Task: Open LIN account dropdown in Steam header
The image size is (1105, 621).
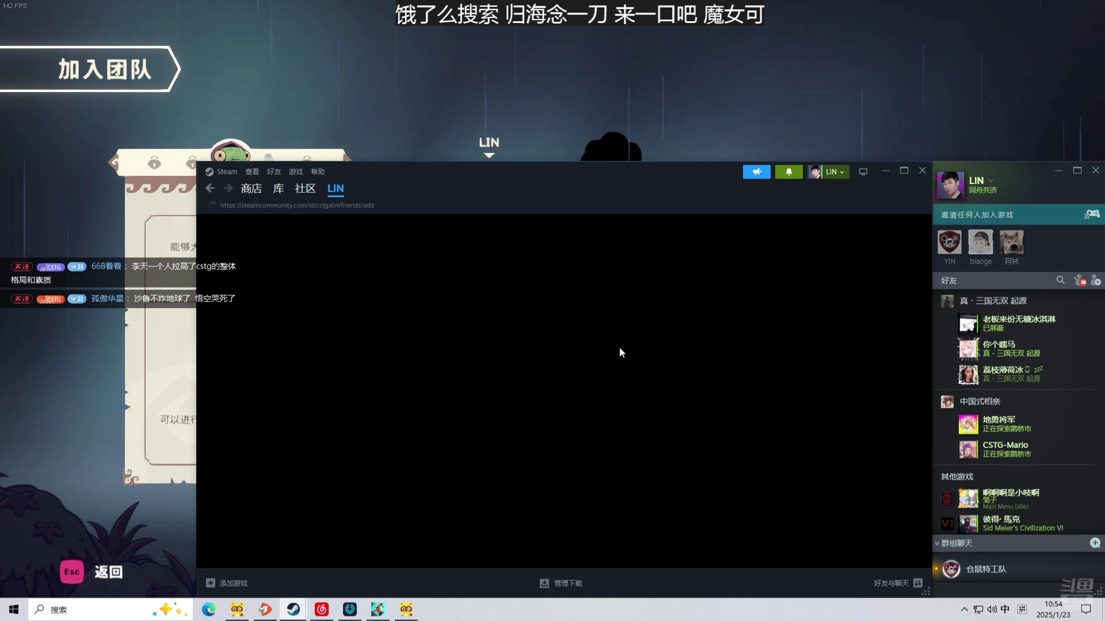Action: (x=828, y=172)
